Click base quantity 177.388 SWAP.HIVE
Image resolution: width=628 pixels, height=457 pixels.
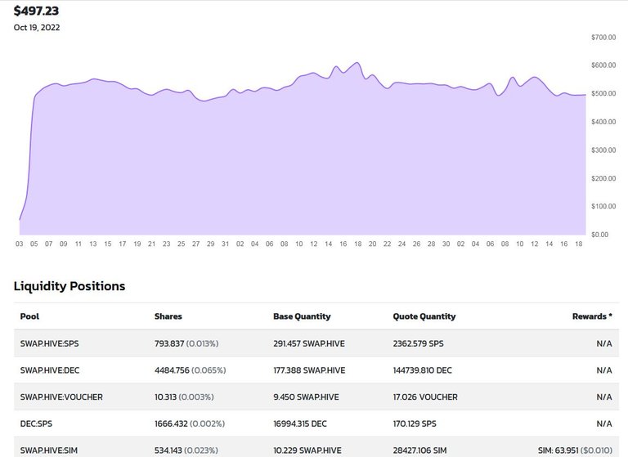[309, 370]
